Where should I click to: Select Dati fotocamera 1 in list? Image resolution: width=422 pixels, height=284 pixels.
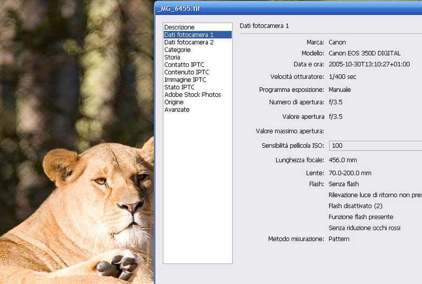pyautogui.click(x=197, y=35)
